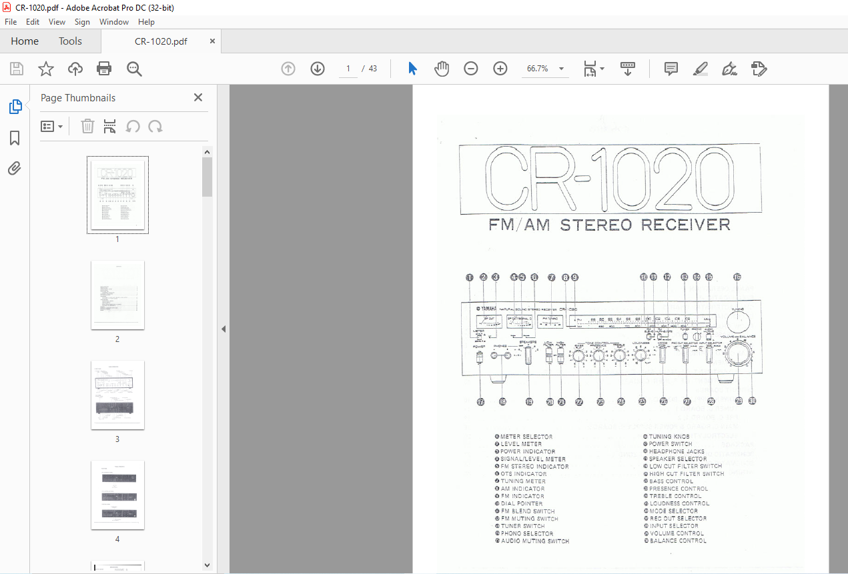
Task: Bookmark the file with the star icon
Action: click(x=45, y=69)
